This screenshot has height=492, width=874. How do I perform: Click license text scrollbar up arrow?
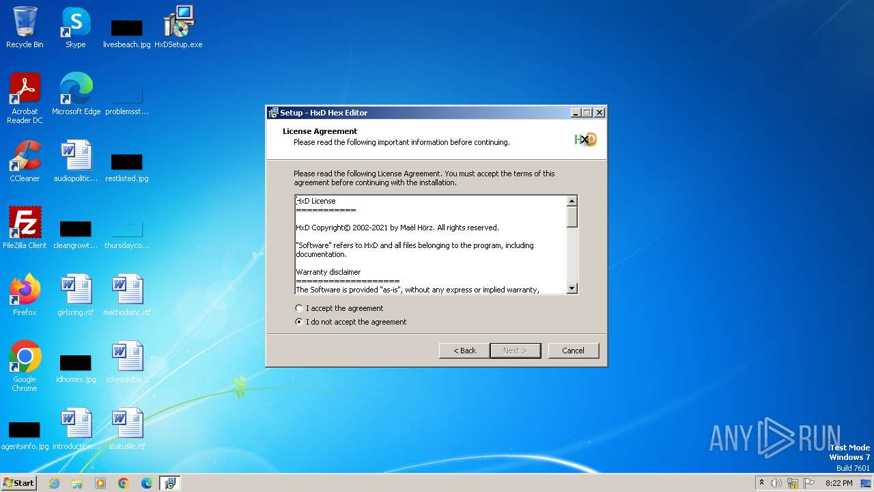point(572,201)
